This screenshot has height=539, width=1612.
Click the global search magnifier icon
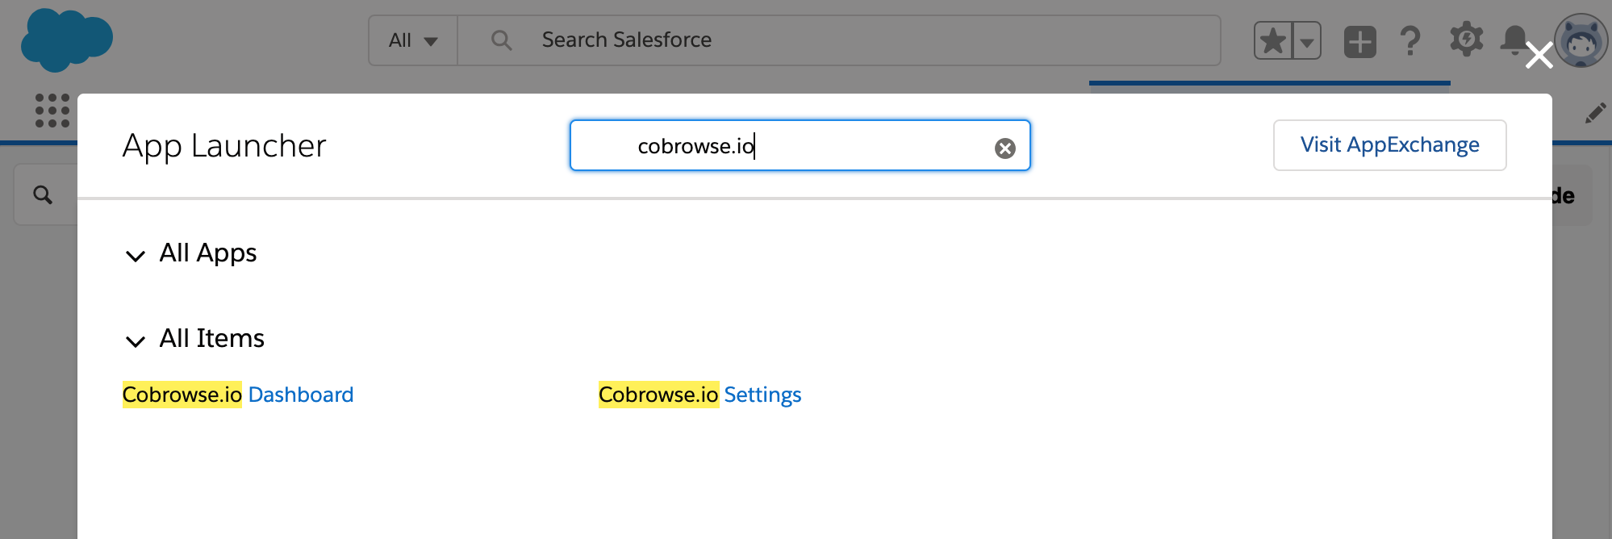click(x=501, y=40)
